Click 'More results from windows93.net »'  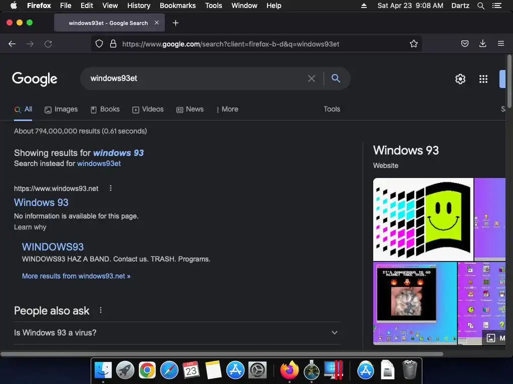coord(76,276)
